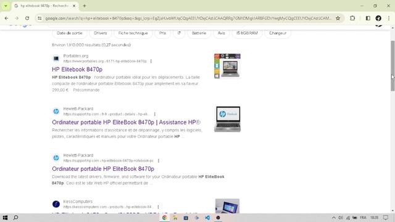This screenshot has height=222, width=395.
Task: Click the HP EliteBook laptop thumbnail image
Action: point(227,119)
